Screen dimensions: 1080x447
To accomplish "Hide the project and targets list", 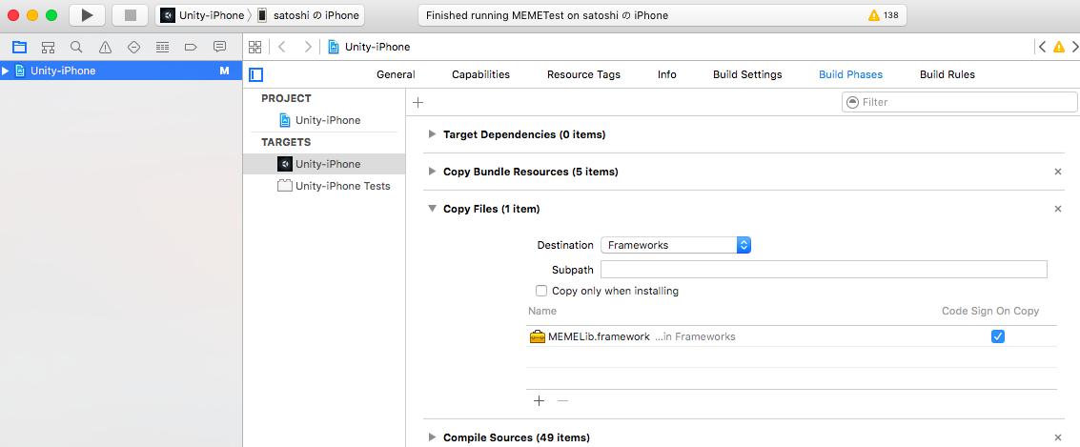I will (256, 74).
